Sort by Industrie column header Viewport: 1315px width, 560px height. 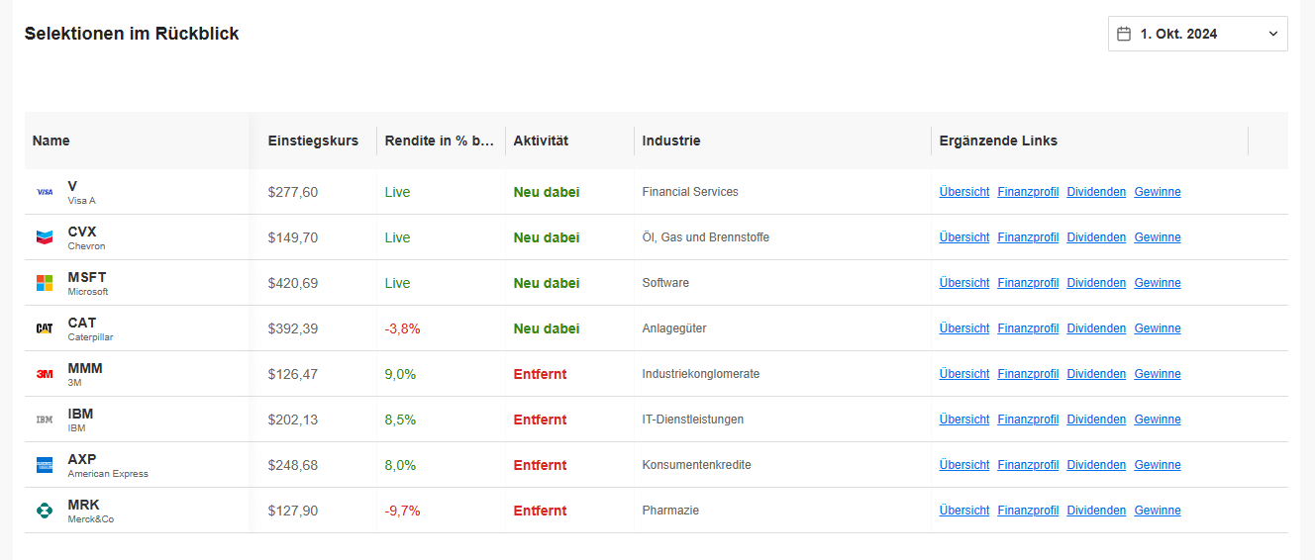click(x=671, y=140)
